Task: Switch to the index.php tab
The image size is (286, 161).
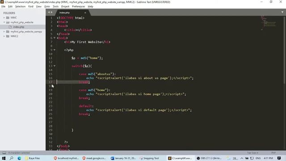Action: point(64,13)
